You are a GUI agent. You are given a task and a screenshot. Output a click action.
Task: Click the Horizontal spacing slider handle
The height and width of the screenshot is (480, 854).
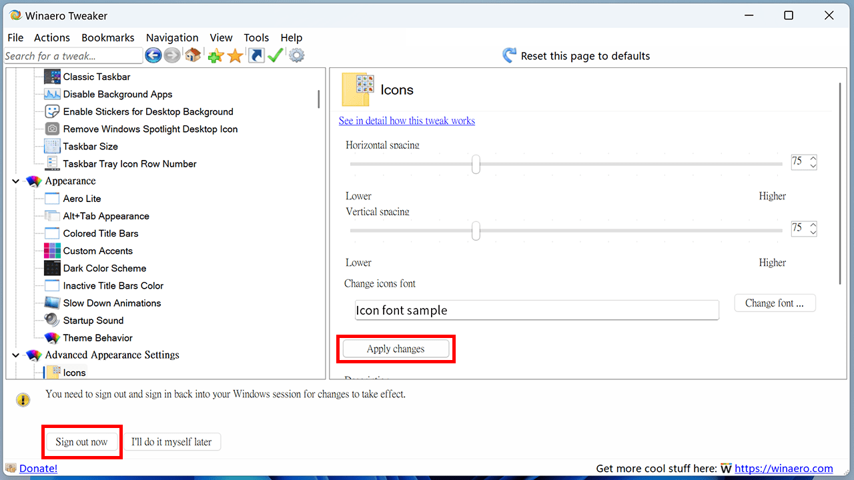[476, 164]
